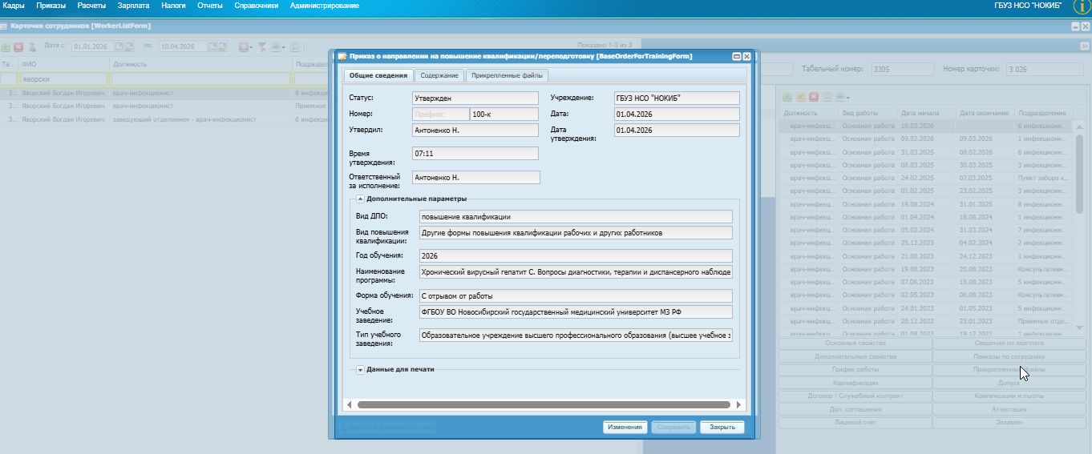The image size is (1092, 454).
Task: Select the position row starting 09.02.2026
Action: 925,139
